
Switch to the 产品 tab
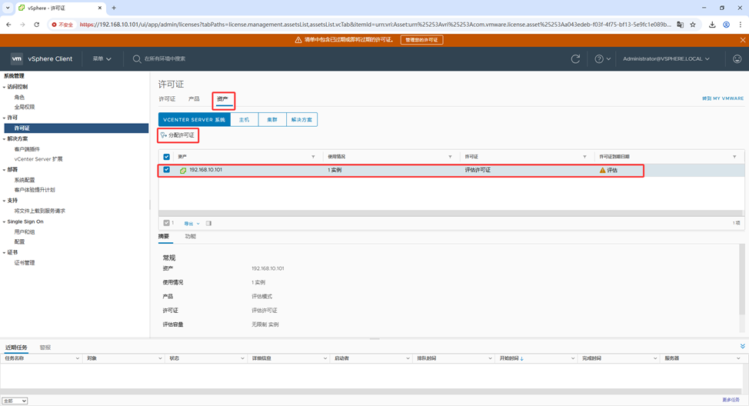coord(194,99)
